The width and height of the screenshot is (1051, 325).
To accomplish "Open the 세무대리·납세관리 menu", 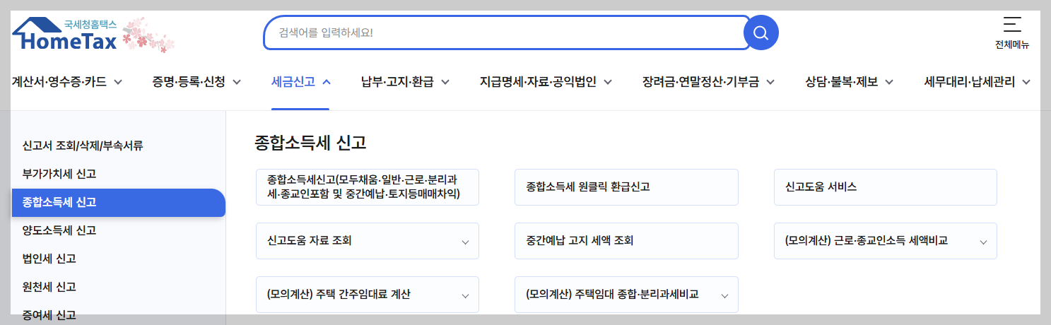I will (x=977, y=82).
